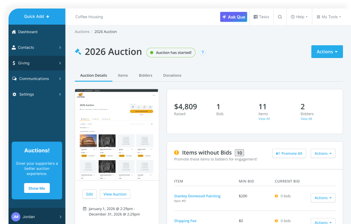351x224 pixels.
Task: Expand the Contacts sidebar submenu
Action: tap(60, 48)
